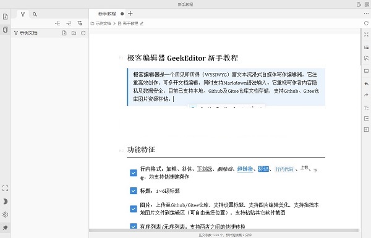Click the monitor preview icon in right toolbar

[366, 71]
